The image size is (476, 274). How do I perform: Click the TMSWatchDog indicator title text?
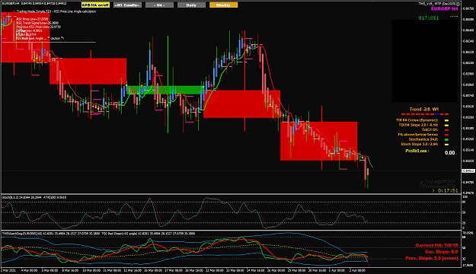coord(98,234)
